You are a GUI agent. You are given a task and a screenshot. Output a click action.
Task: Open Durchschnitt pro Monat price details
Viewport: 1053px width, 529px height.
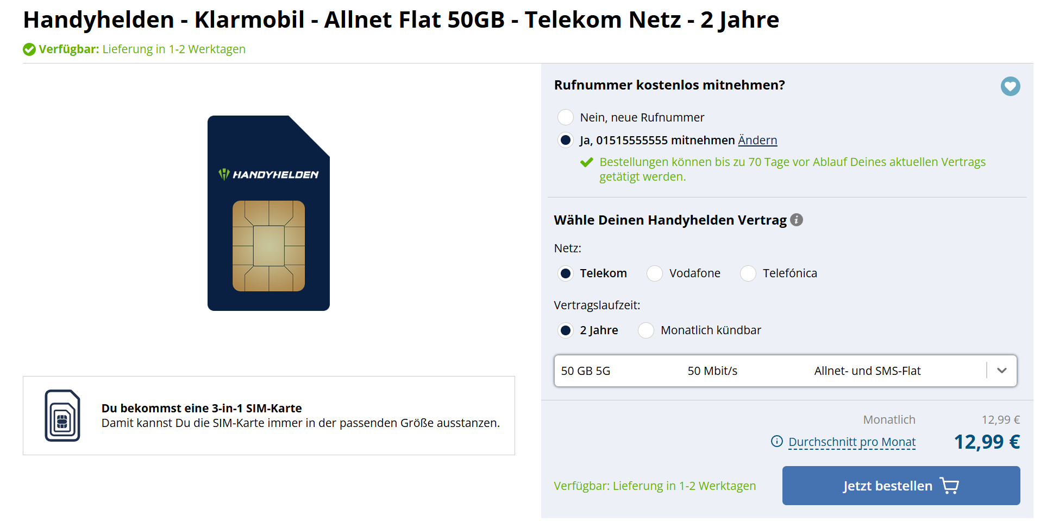pyautogui.click(x=852, y=442)
